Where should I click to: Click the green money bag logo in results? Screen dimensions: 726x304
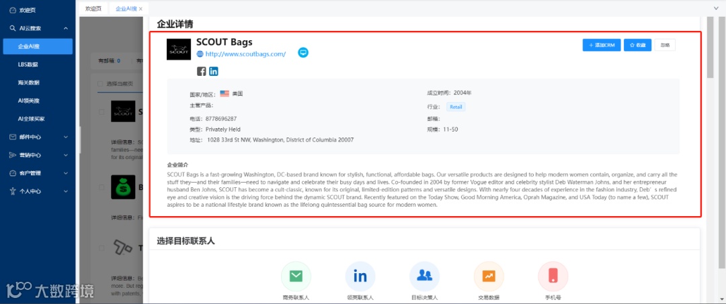123,187
